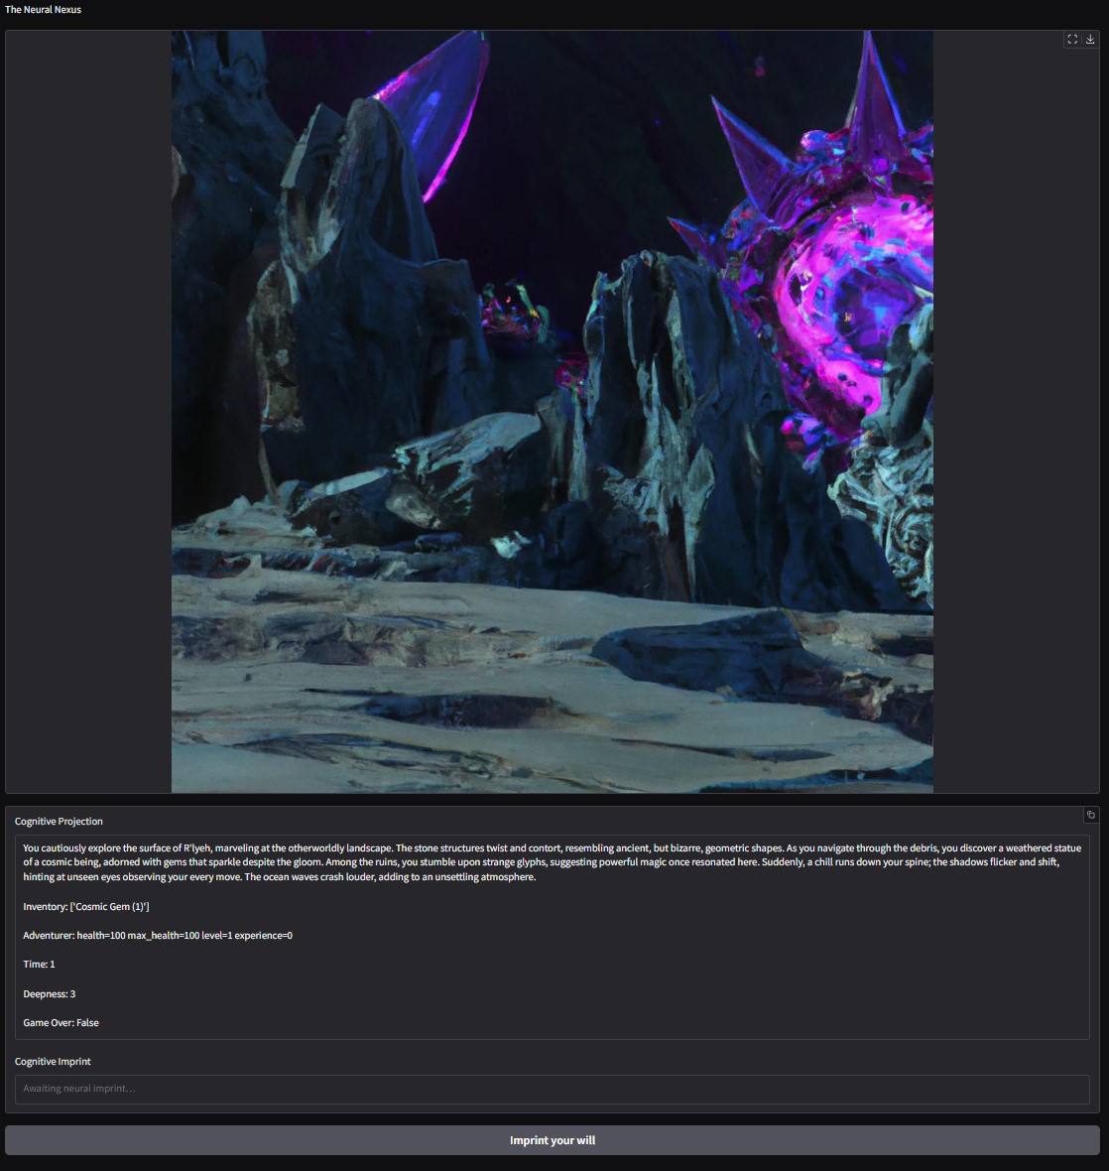Image resolution: width=1109 pixels, height=1171 pixels.
Task: Copy the Cognitive Projection text
Action: [1090, 815]
